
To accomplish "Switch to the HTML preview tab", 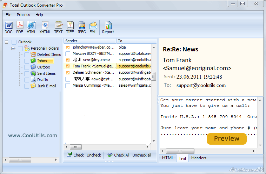I will 168,158.
